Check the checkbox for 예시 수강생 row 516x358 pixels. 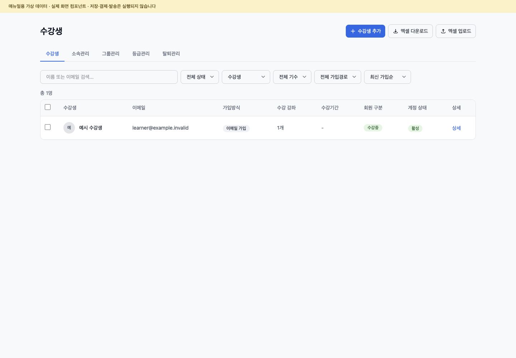[x=48, y=127]
